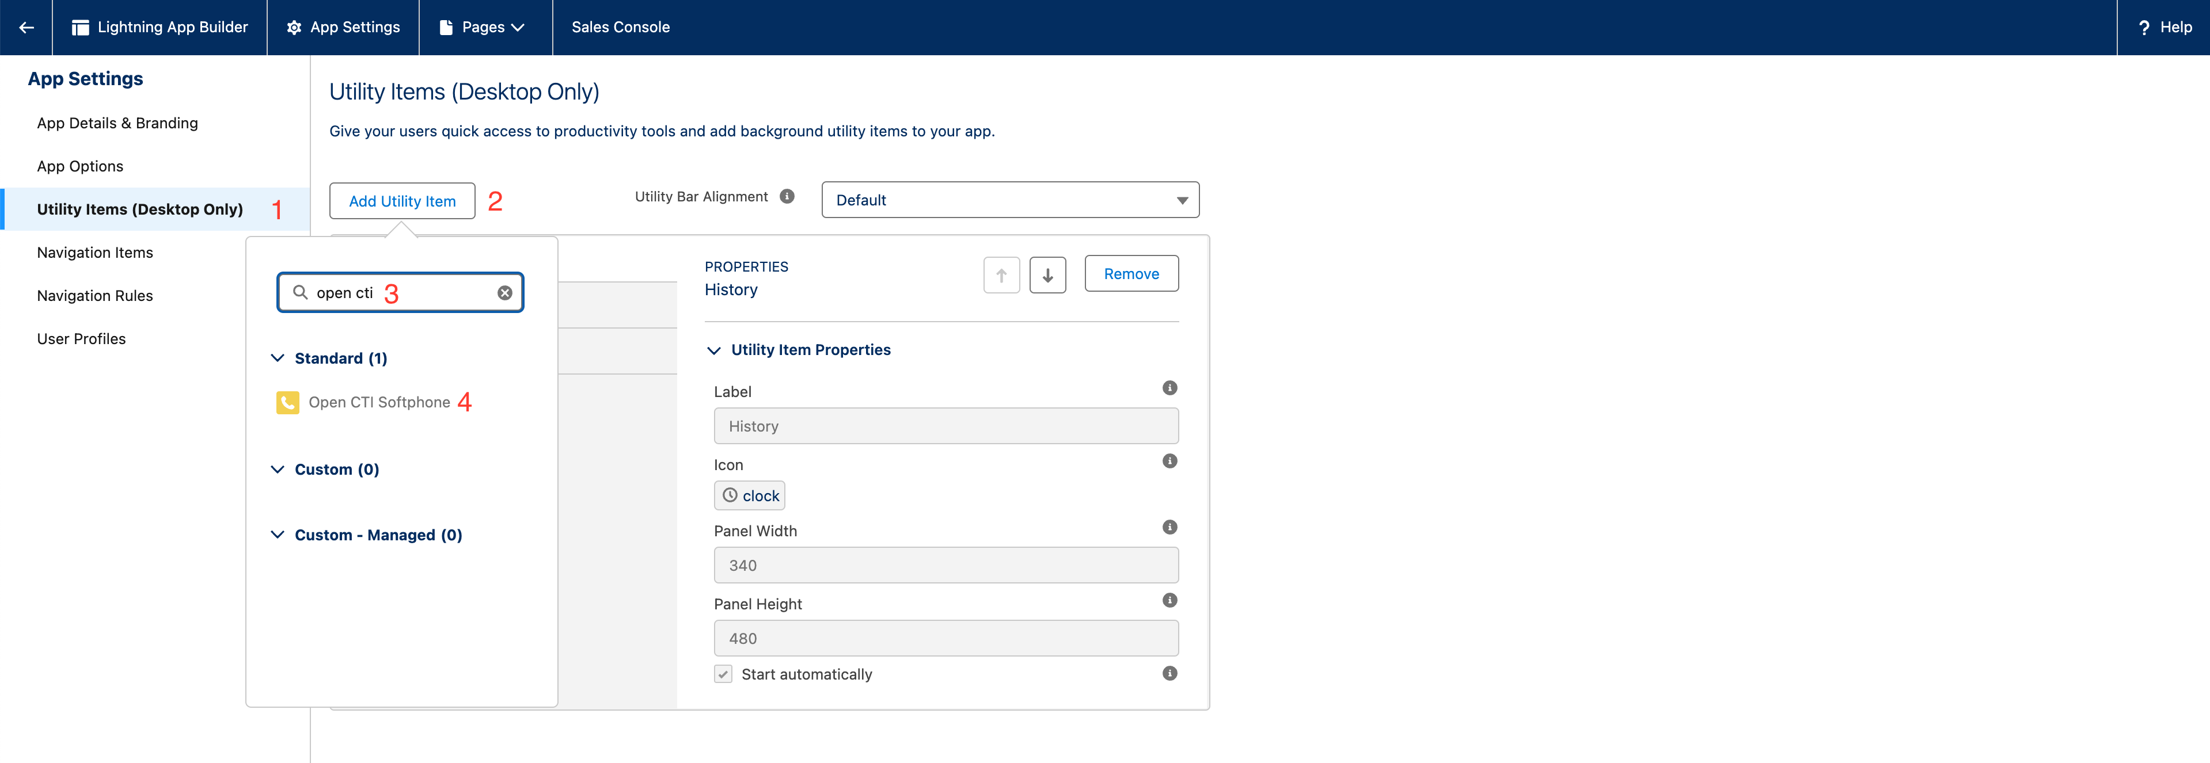Viewport: 2210px width, 763px height.
Task: Open Lightning App Builder
Action: (x=160, y=28)
